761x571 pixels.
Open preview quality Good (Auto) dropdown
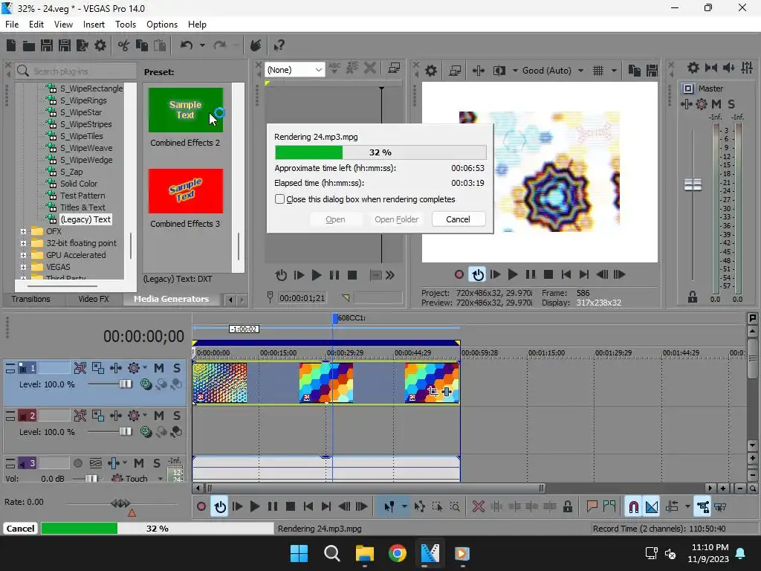pos(553,71)
